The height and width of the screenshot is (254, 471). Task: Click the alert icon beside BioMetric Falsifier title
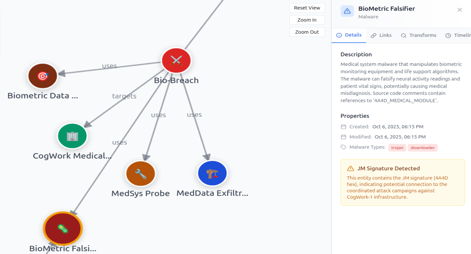[x=347, y=11]
